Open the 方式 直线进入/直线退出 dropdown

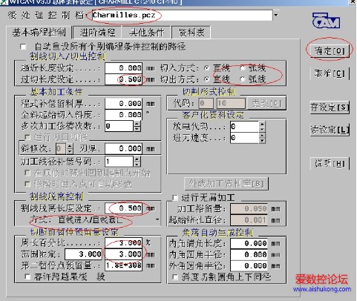tap(157, 219)
